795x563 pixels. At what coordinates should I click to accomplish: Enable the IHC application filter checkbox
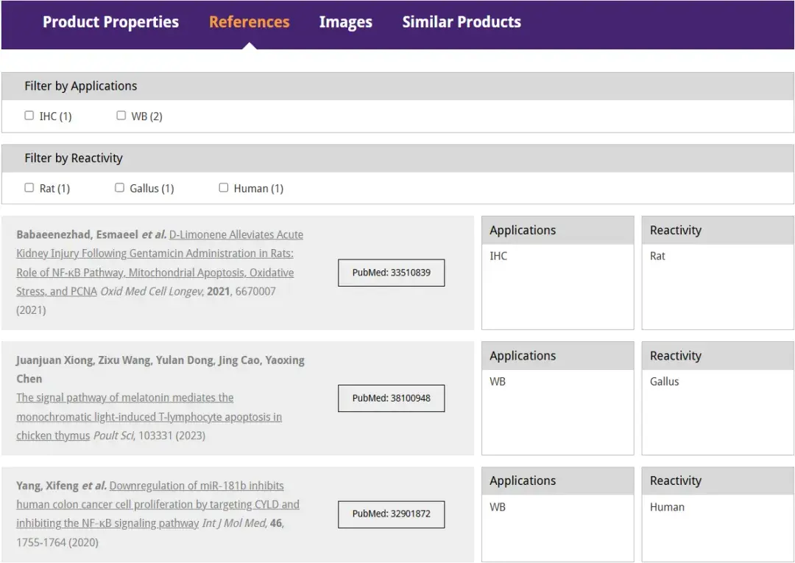[x=29, y=116]
